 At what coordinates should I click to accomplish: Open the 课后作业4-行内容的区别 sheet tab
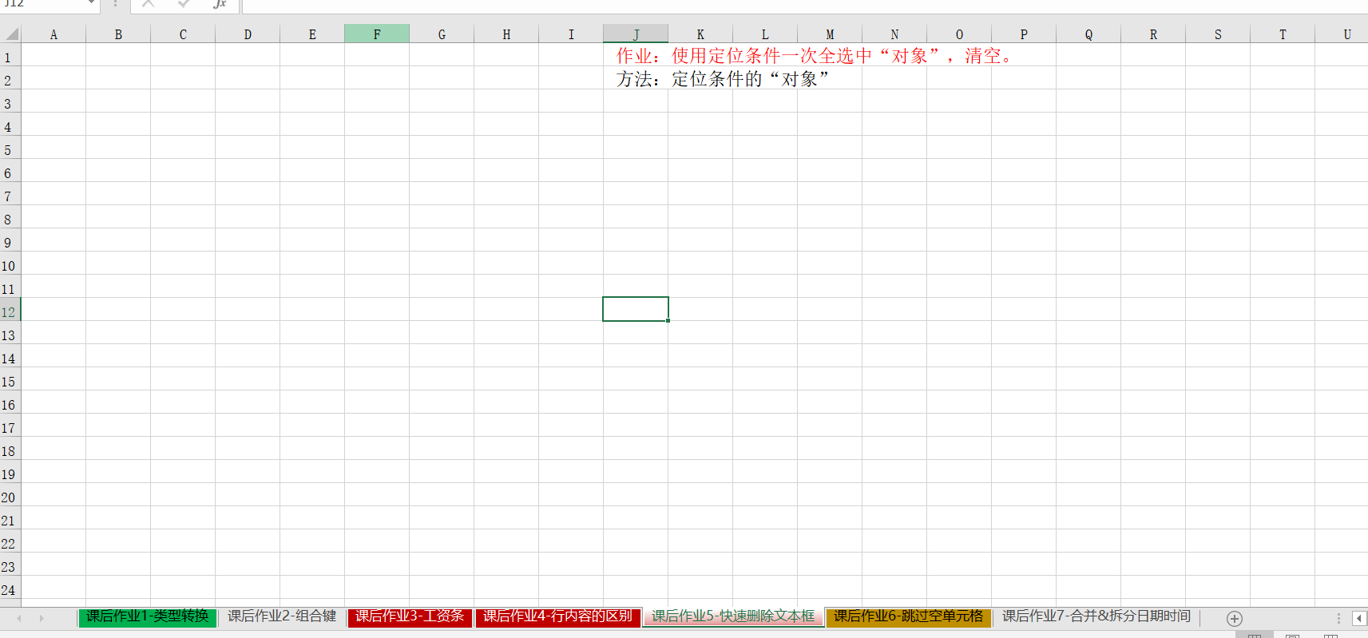[x=557, y=617]
